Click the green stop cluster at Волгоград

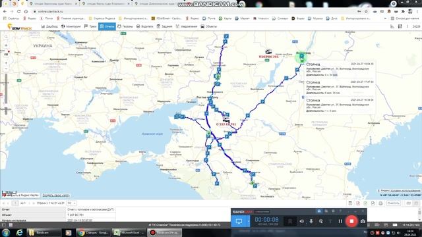pyautogui.click(x=301, y=57)
